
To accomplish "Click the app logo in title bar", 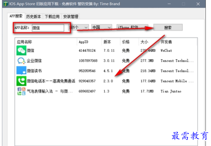I will (x=6, y=4).
